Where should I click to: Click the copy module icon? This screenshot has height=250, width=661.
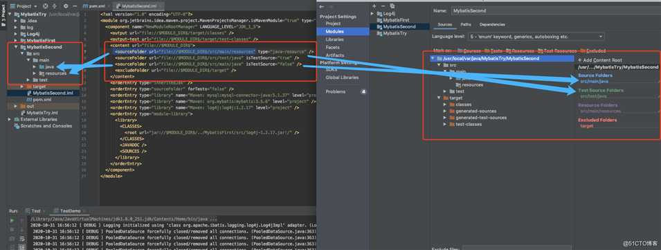(x=392, y=6)
